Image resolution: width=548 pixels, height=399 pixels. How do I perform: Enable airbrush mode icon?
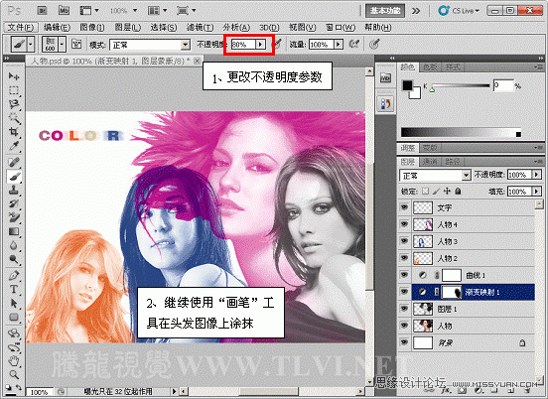coord(354,44)
